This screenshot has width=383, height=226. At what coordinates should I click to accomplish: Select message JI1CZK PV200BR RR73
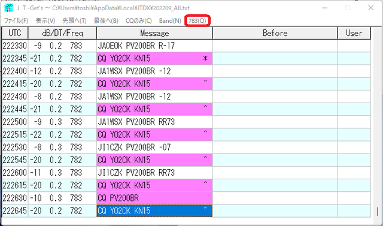tap(154, 173)
